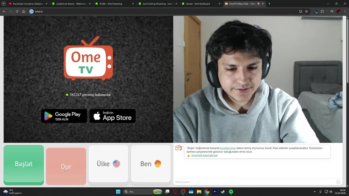This screenshot has height=196, width=349.
Task: Open the Güvenlik hatırlatması link
Action: point(204,155)
